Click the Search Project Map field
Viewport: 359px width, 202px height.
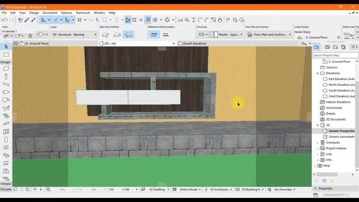[x=335, y=55]
